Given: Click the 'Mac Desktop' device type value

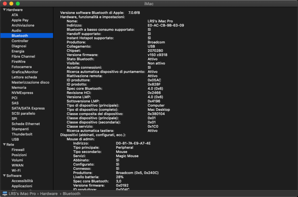Looking at the screenshot, I should click(x=159, y=110).
